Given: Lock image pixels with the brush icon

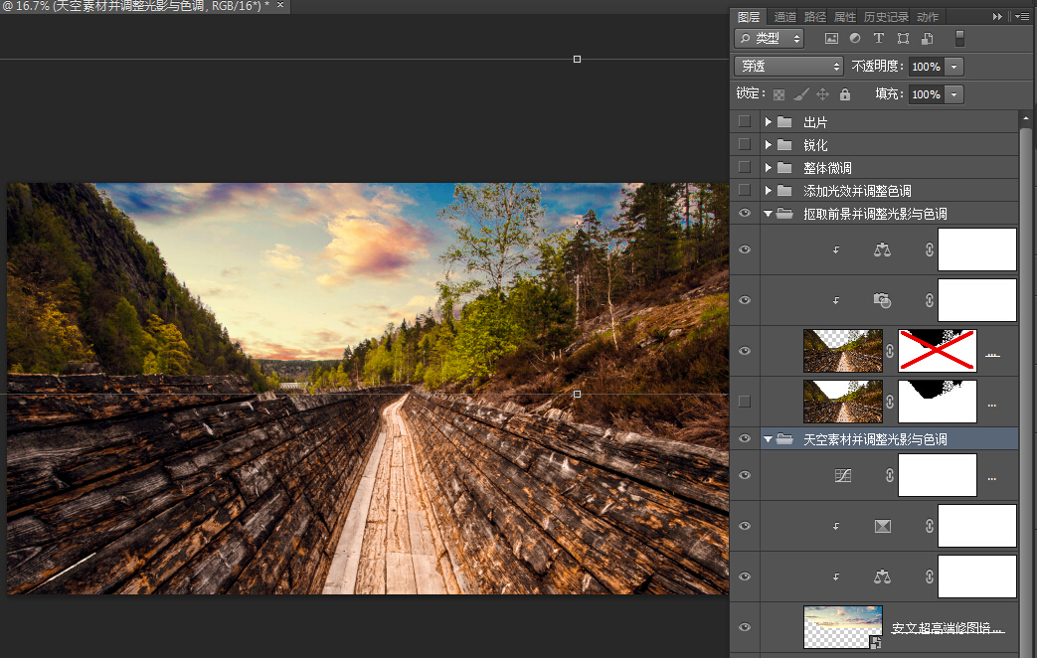Looking at the screenshot, I should tap(801, 94).
